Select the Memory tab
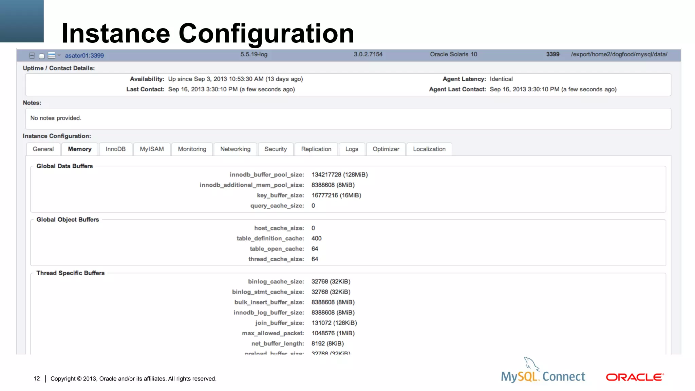This screenshot has width=695, height=391. coord(80,149)
